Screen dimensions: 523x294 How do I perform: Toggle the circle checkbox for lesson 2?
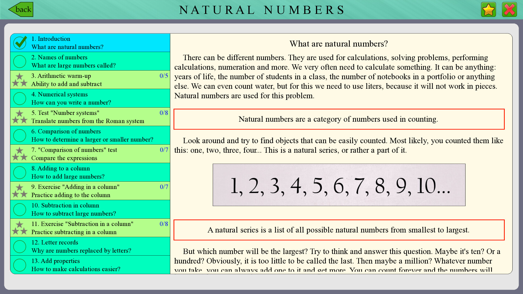pyautogui.click(x=20, y=61)
